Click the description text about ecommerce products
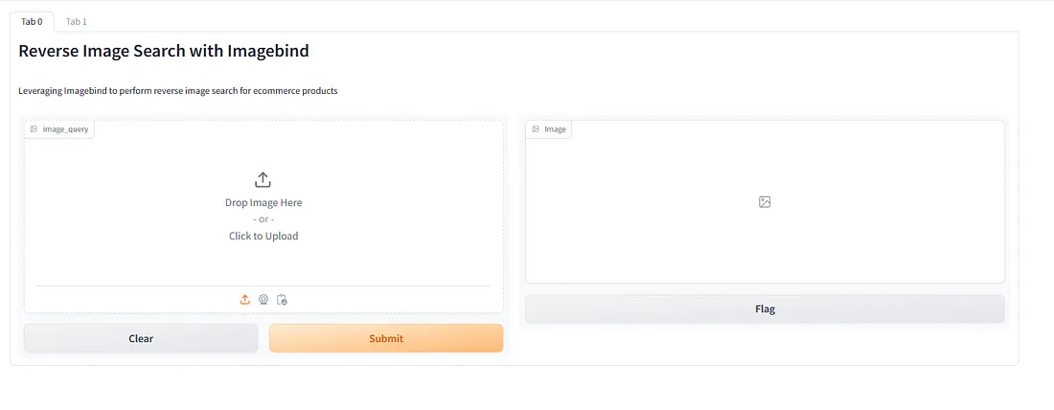1054x410 pixels. (178, 91)
